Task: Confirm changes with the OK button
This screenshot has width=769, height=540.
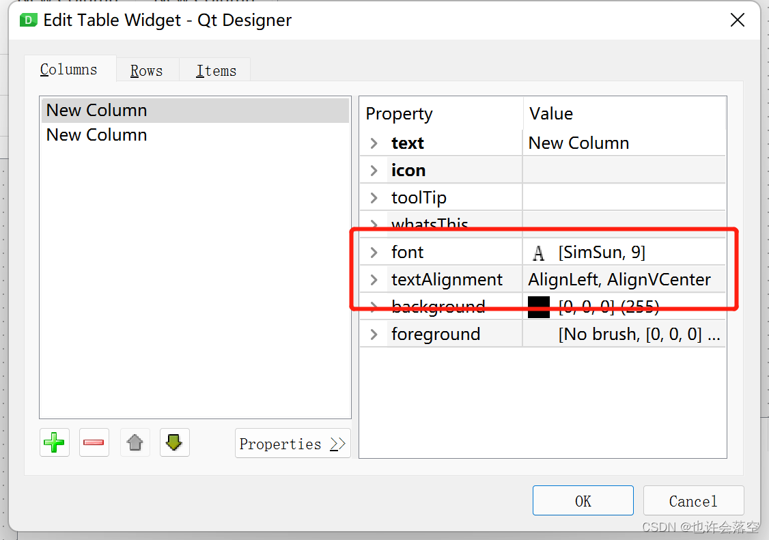Action: click(583, 500)
